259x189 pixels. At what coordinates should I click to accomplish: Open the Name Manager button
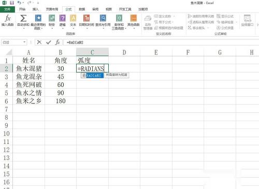coord(148,22)
